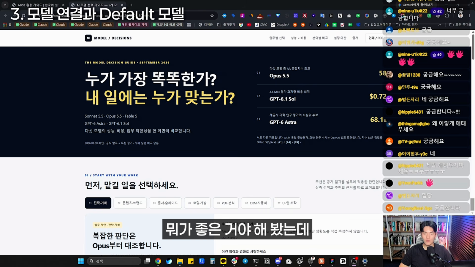Viewport: 475px width, 267px height.
Task: Select the 03 문서·슬라이드 tab
Action: (165, 203)
